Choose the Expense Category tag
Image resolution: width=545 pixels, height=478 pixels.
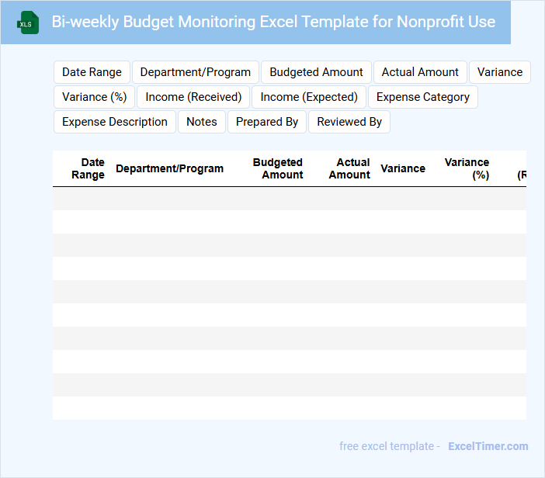(x=422, y=97)
